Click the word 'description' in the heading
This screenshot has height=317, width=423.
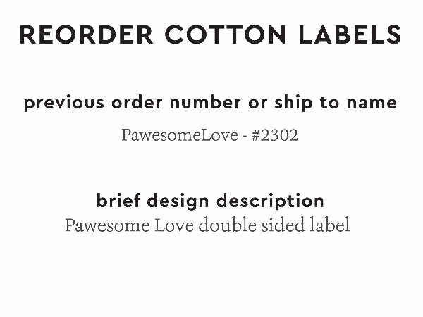[x=271, y=201]
